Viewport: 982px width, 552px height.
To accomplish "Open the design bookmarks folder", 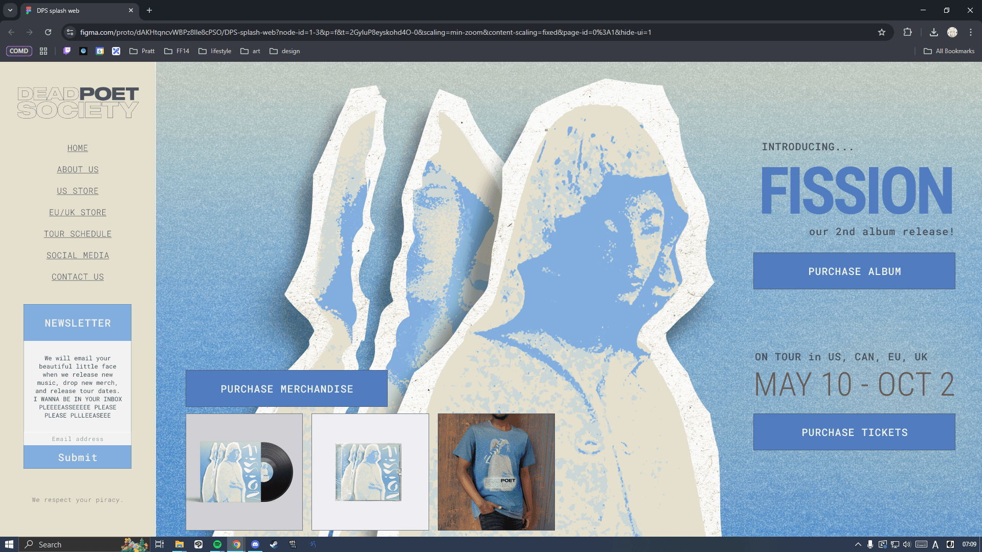I will point(285,51).
